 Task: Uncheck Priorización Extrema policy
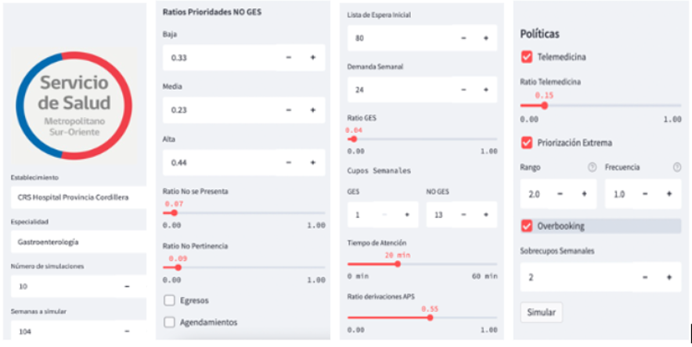(527, 142)
